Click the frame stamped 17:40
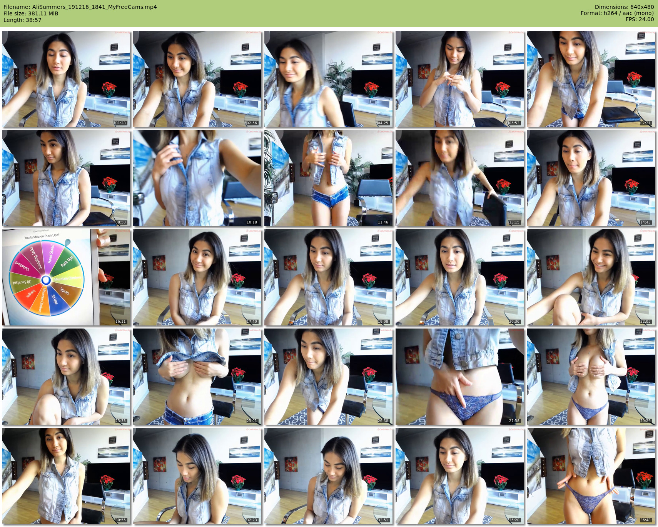 (197, 277)
